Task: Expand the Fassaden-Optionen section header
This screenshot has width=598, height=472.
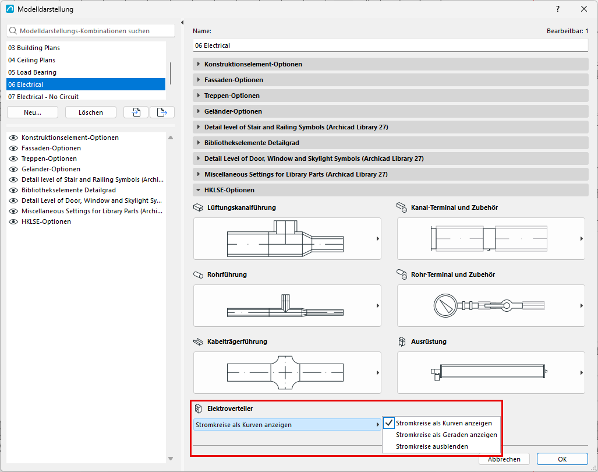Action: 391,80
